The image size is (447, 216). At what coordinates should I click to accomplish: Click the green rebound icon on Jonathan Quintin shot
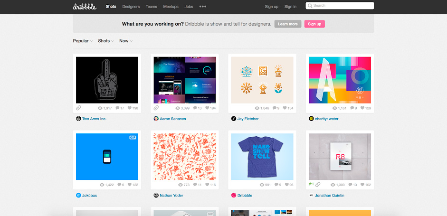coord(311,184)
